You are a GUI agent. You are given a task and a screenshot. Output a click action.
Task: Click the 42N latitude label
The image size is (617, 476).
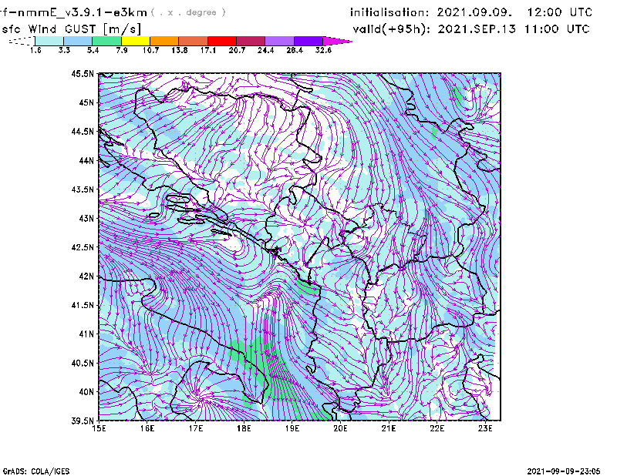[x=86, y=277]
